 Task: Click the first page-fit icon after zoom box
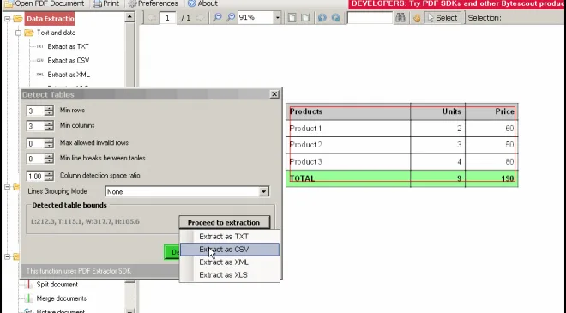point(292,18)
